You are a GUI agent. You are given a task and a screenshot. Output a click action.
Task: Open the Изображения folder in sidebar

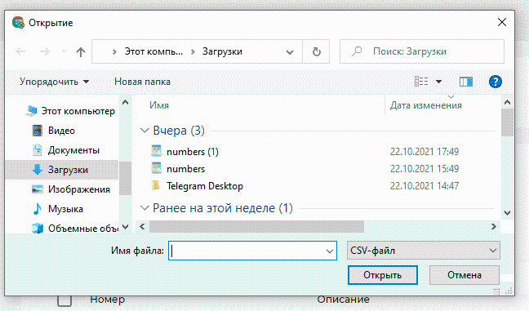[x=79, y=189]
